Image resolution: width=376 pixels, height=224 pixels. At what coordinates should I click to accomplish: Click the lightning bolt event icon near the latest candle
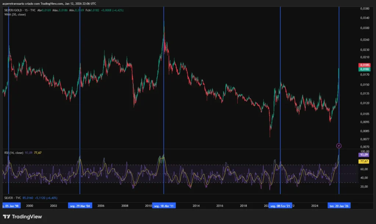339,145
